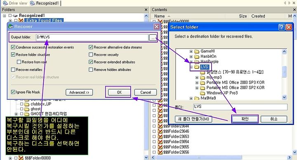Screen dimensions: 297x160
Task: Collapse the LVS folder node
Action: (191, 67)
